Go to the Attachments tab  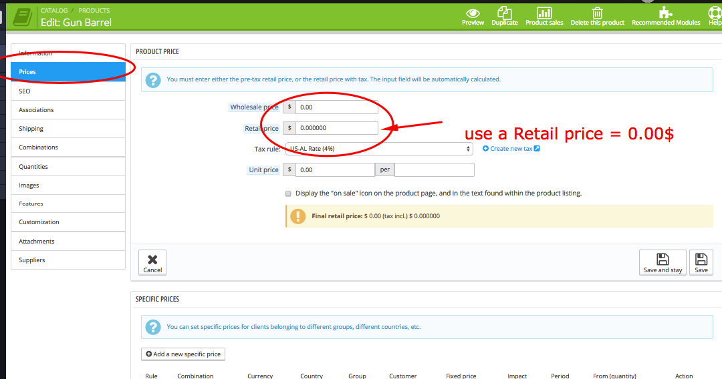[68, 241]
